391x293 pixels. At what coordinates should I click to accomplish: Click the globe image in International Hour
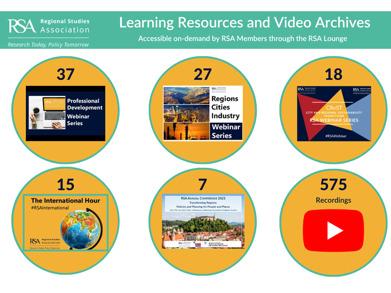coord(81,229)
